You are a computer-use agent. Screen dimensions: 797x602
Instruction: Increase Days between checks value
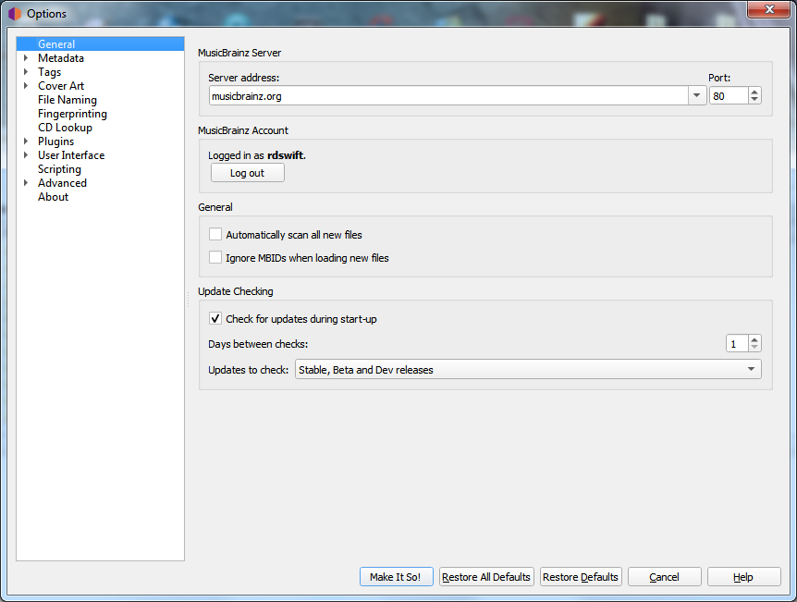754,339
